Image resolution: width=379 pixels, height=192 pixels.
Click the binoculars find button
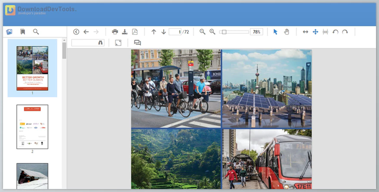101,43
